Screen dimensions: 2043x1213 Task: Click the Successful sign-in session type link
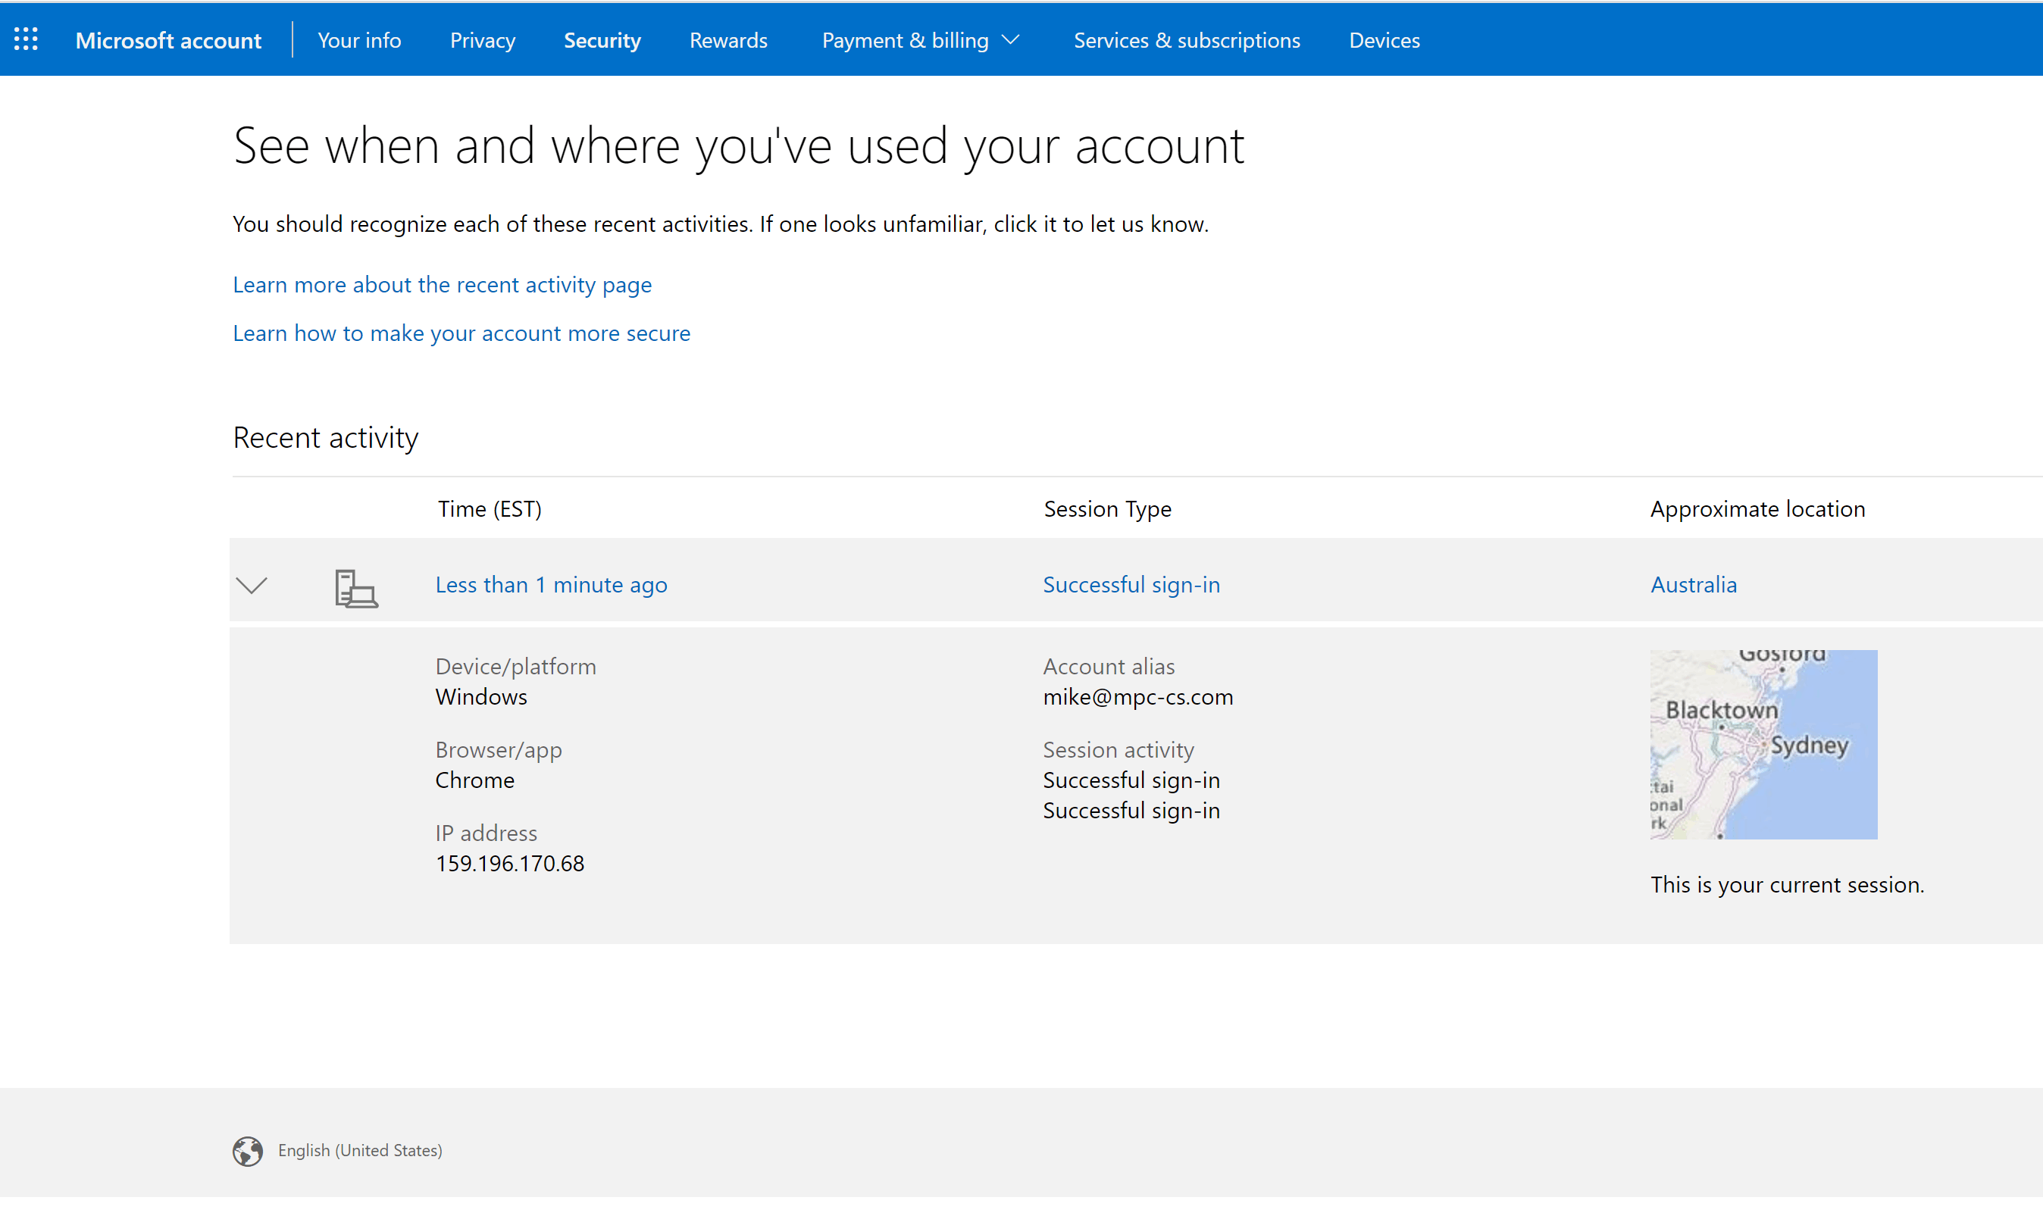pyautogui.click(x=1131, y=584)
